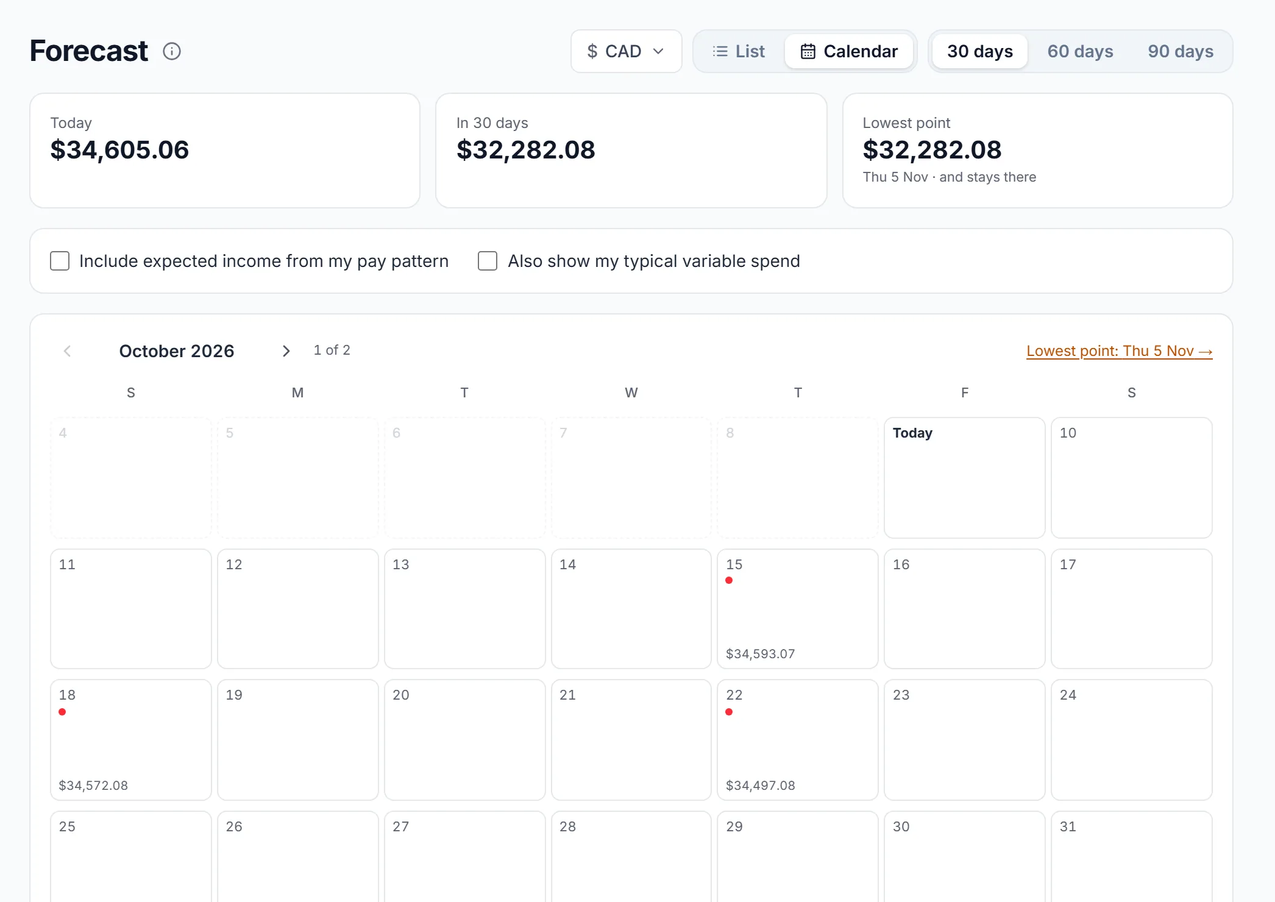The height and width of the screenshot is (902, 1275).
Task: Click the red dot on October 22
Action: click(x=729, y=712)
